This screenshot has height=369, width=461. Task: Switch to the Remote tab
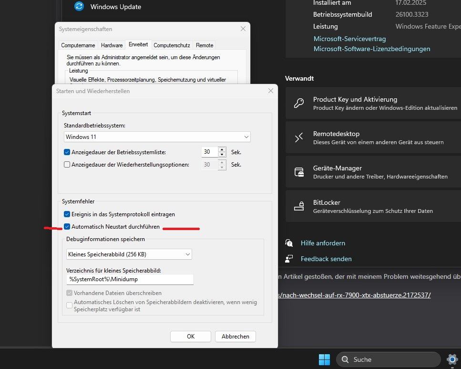205,45
